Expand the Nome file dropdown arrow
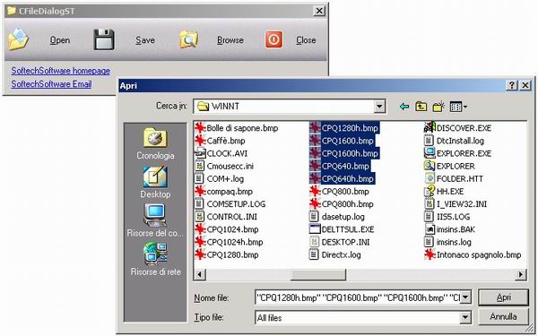The height and width of the screenshot is (336, 538). (465, 297)
